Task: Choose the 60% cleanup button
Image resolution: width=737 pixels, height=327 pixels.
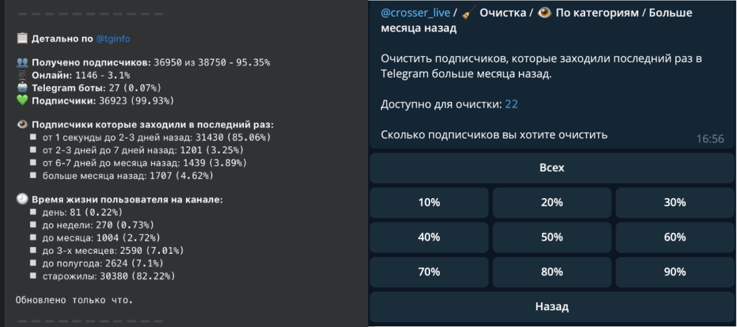Action: 675,237
